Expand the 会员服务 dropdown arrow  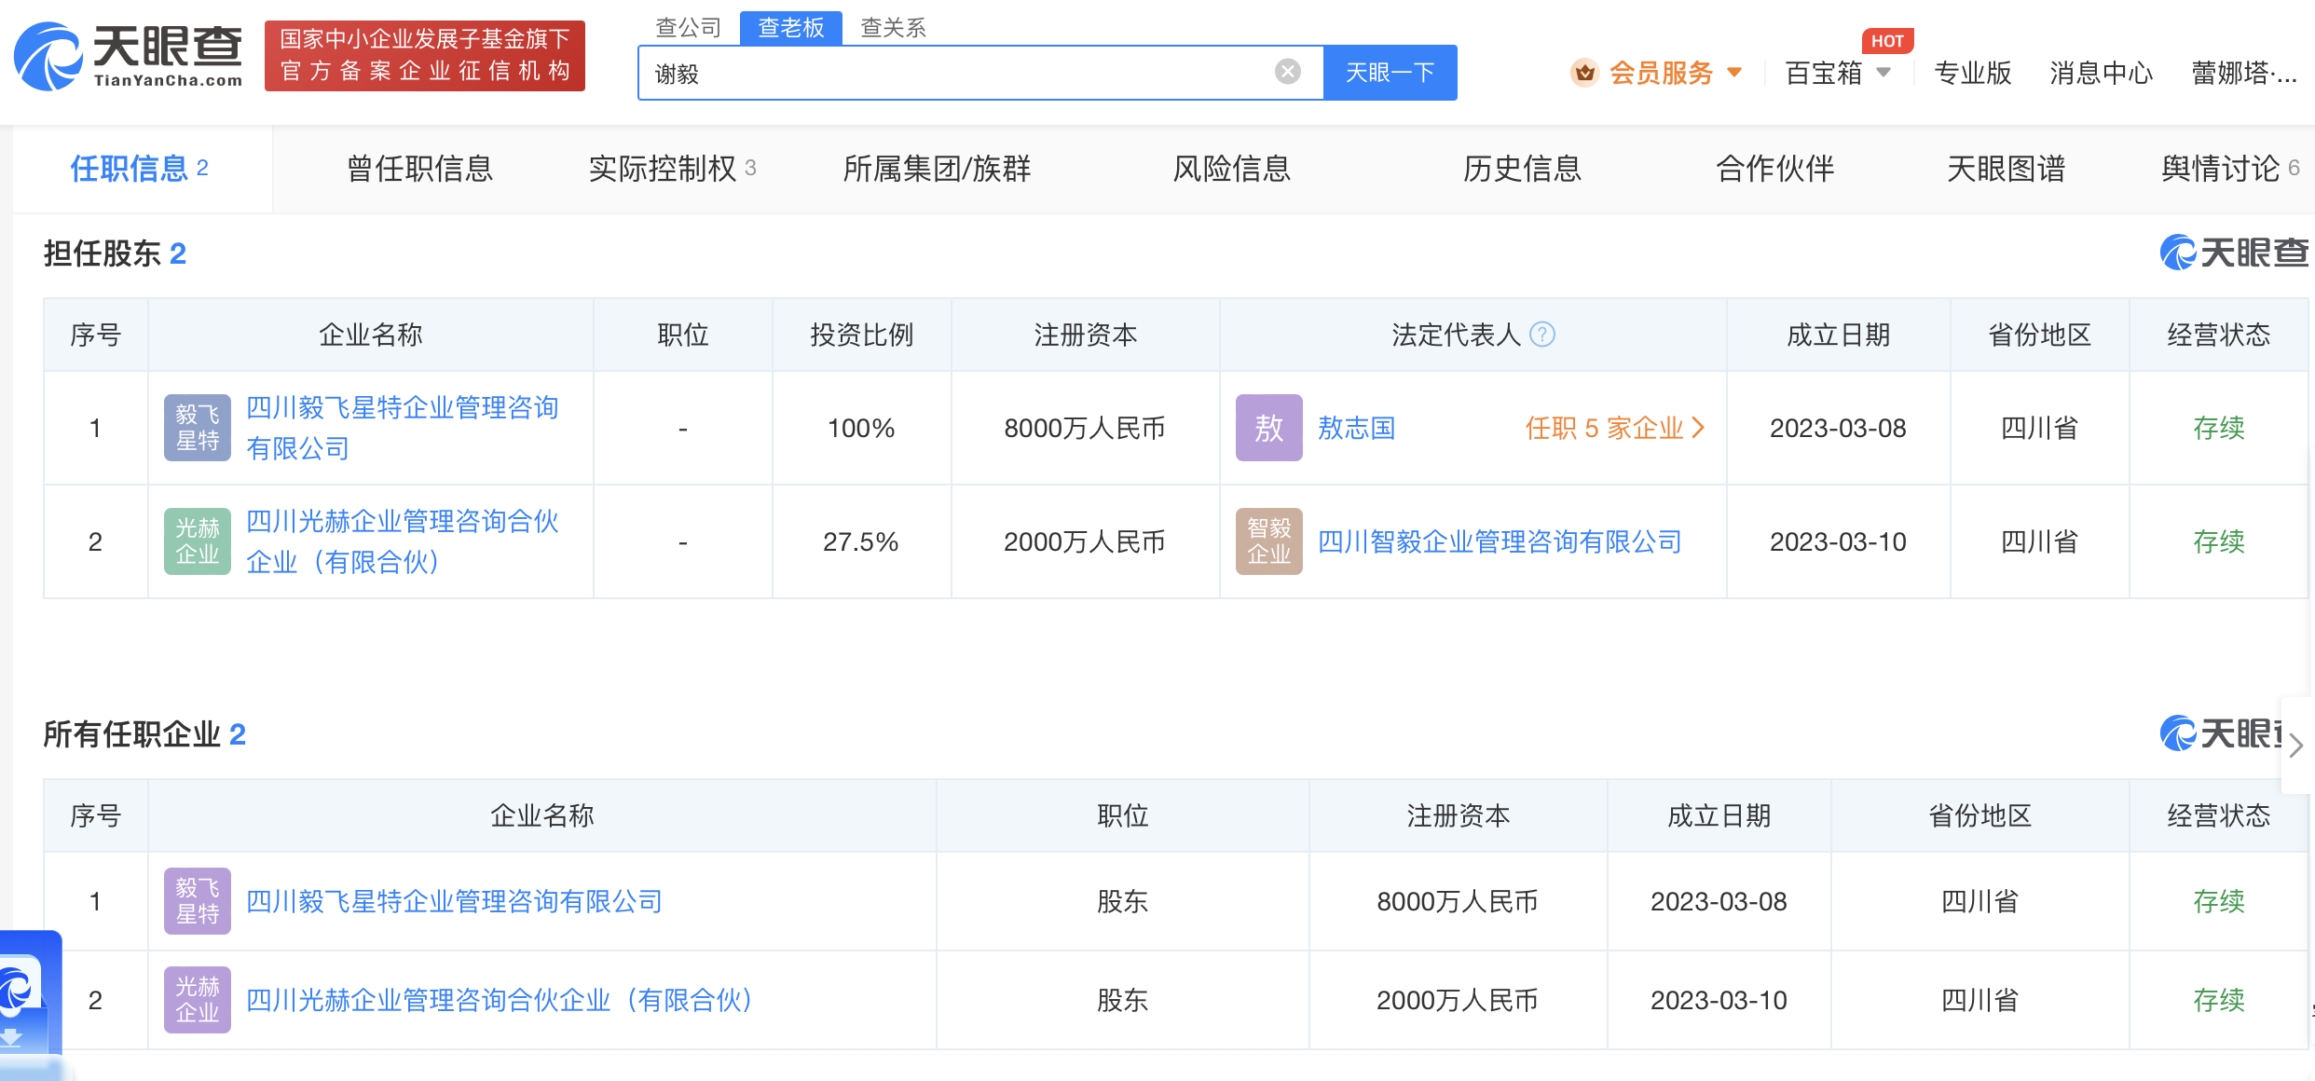tap(1734, 72)
